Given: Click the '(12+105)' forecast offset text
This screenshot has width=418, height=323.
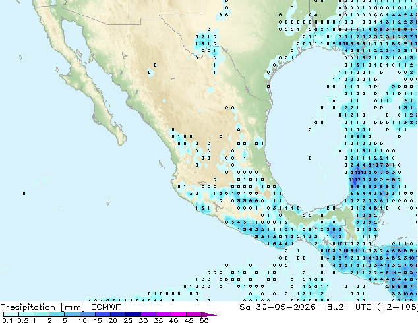Looking at the screenshot, I should point(397,307).
